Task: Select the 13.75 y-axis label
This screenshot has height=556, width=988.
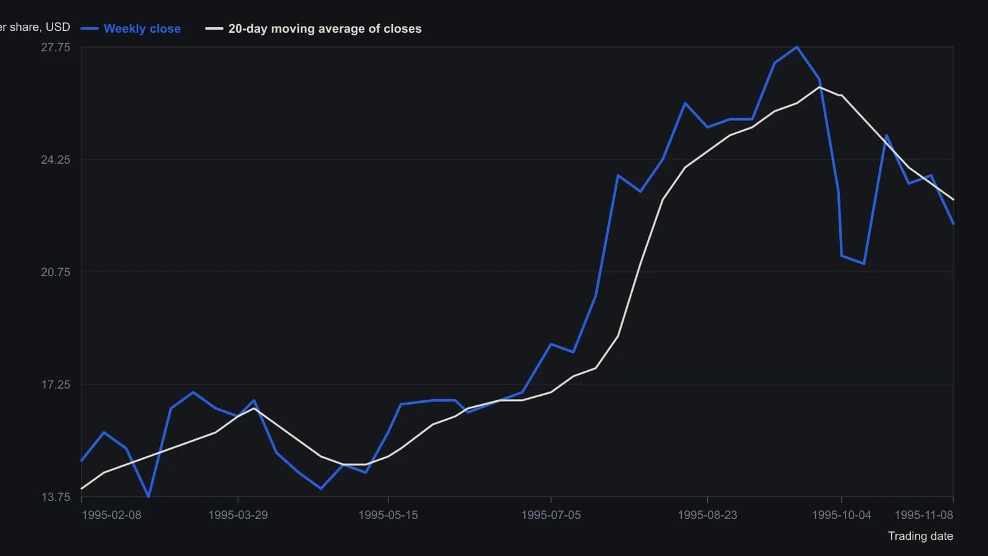Action: point(56,497)
